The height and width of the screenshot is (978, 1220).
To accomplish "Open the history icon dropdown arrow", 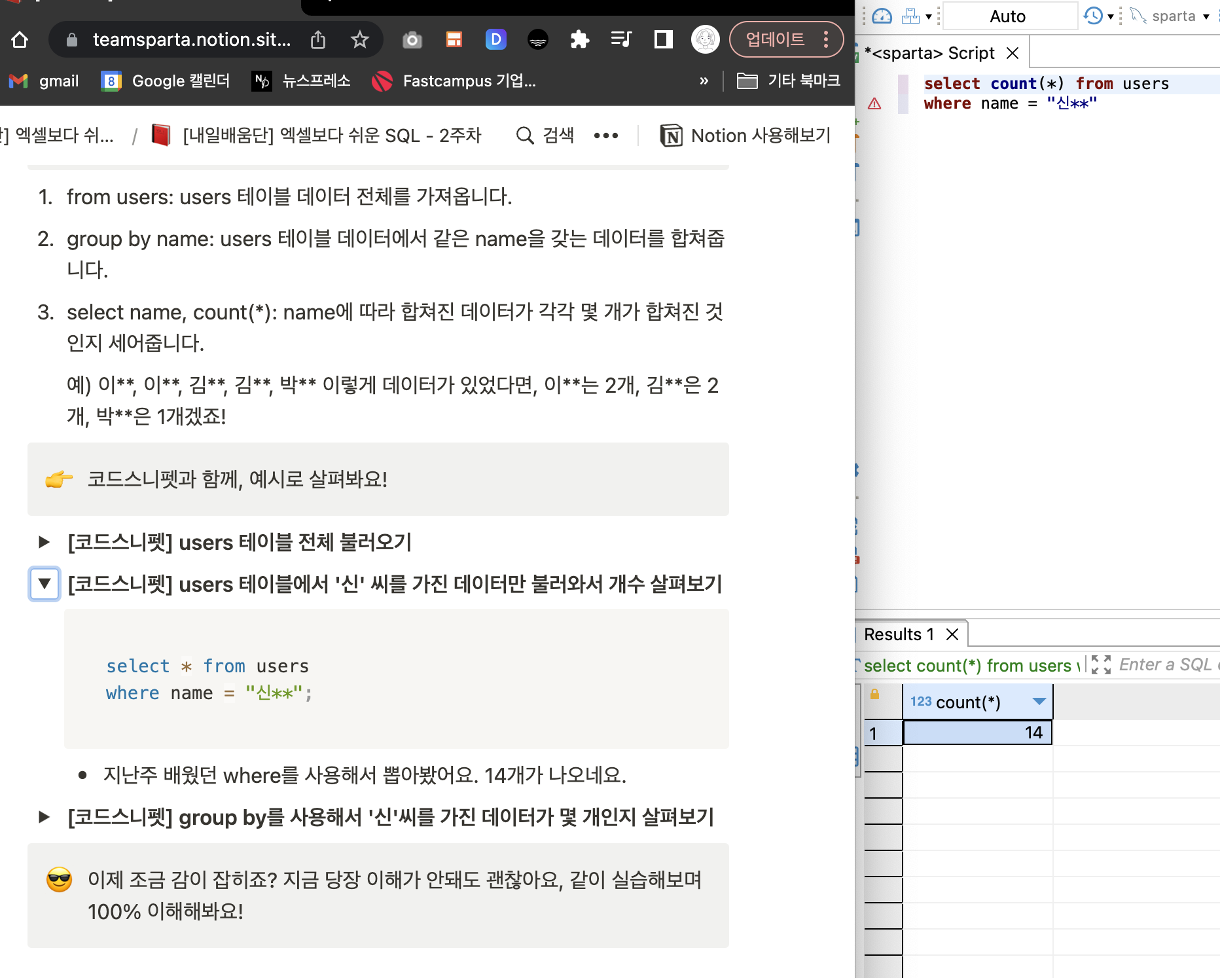I will click(1110, 17).
